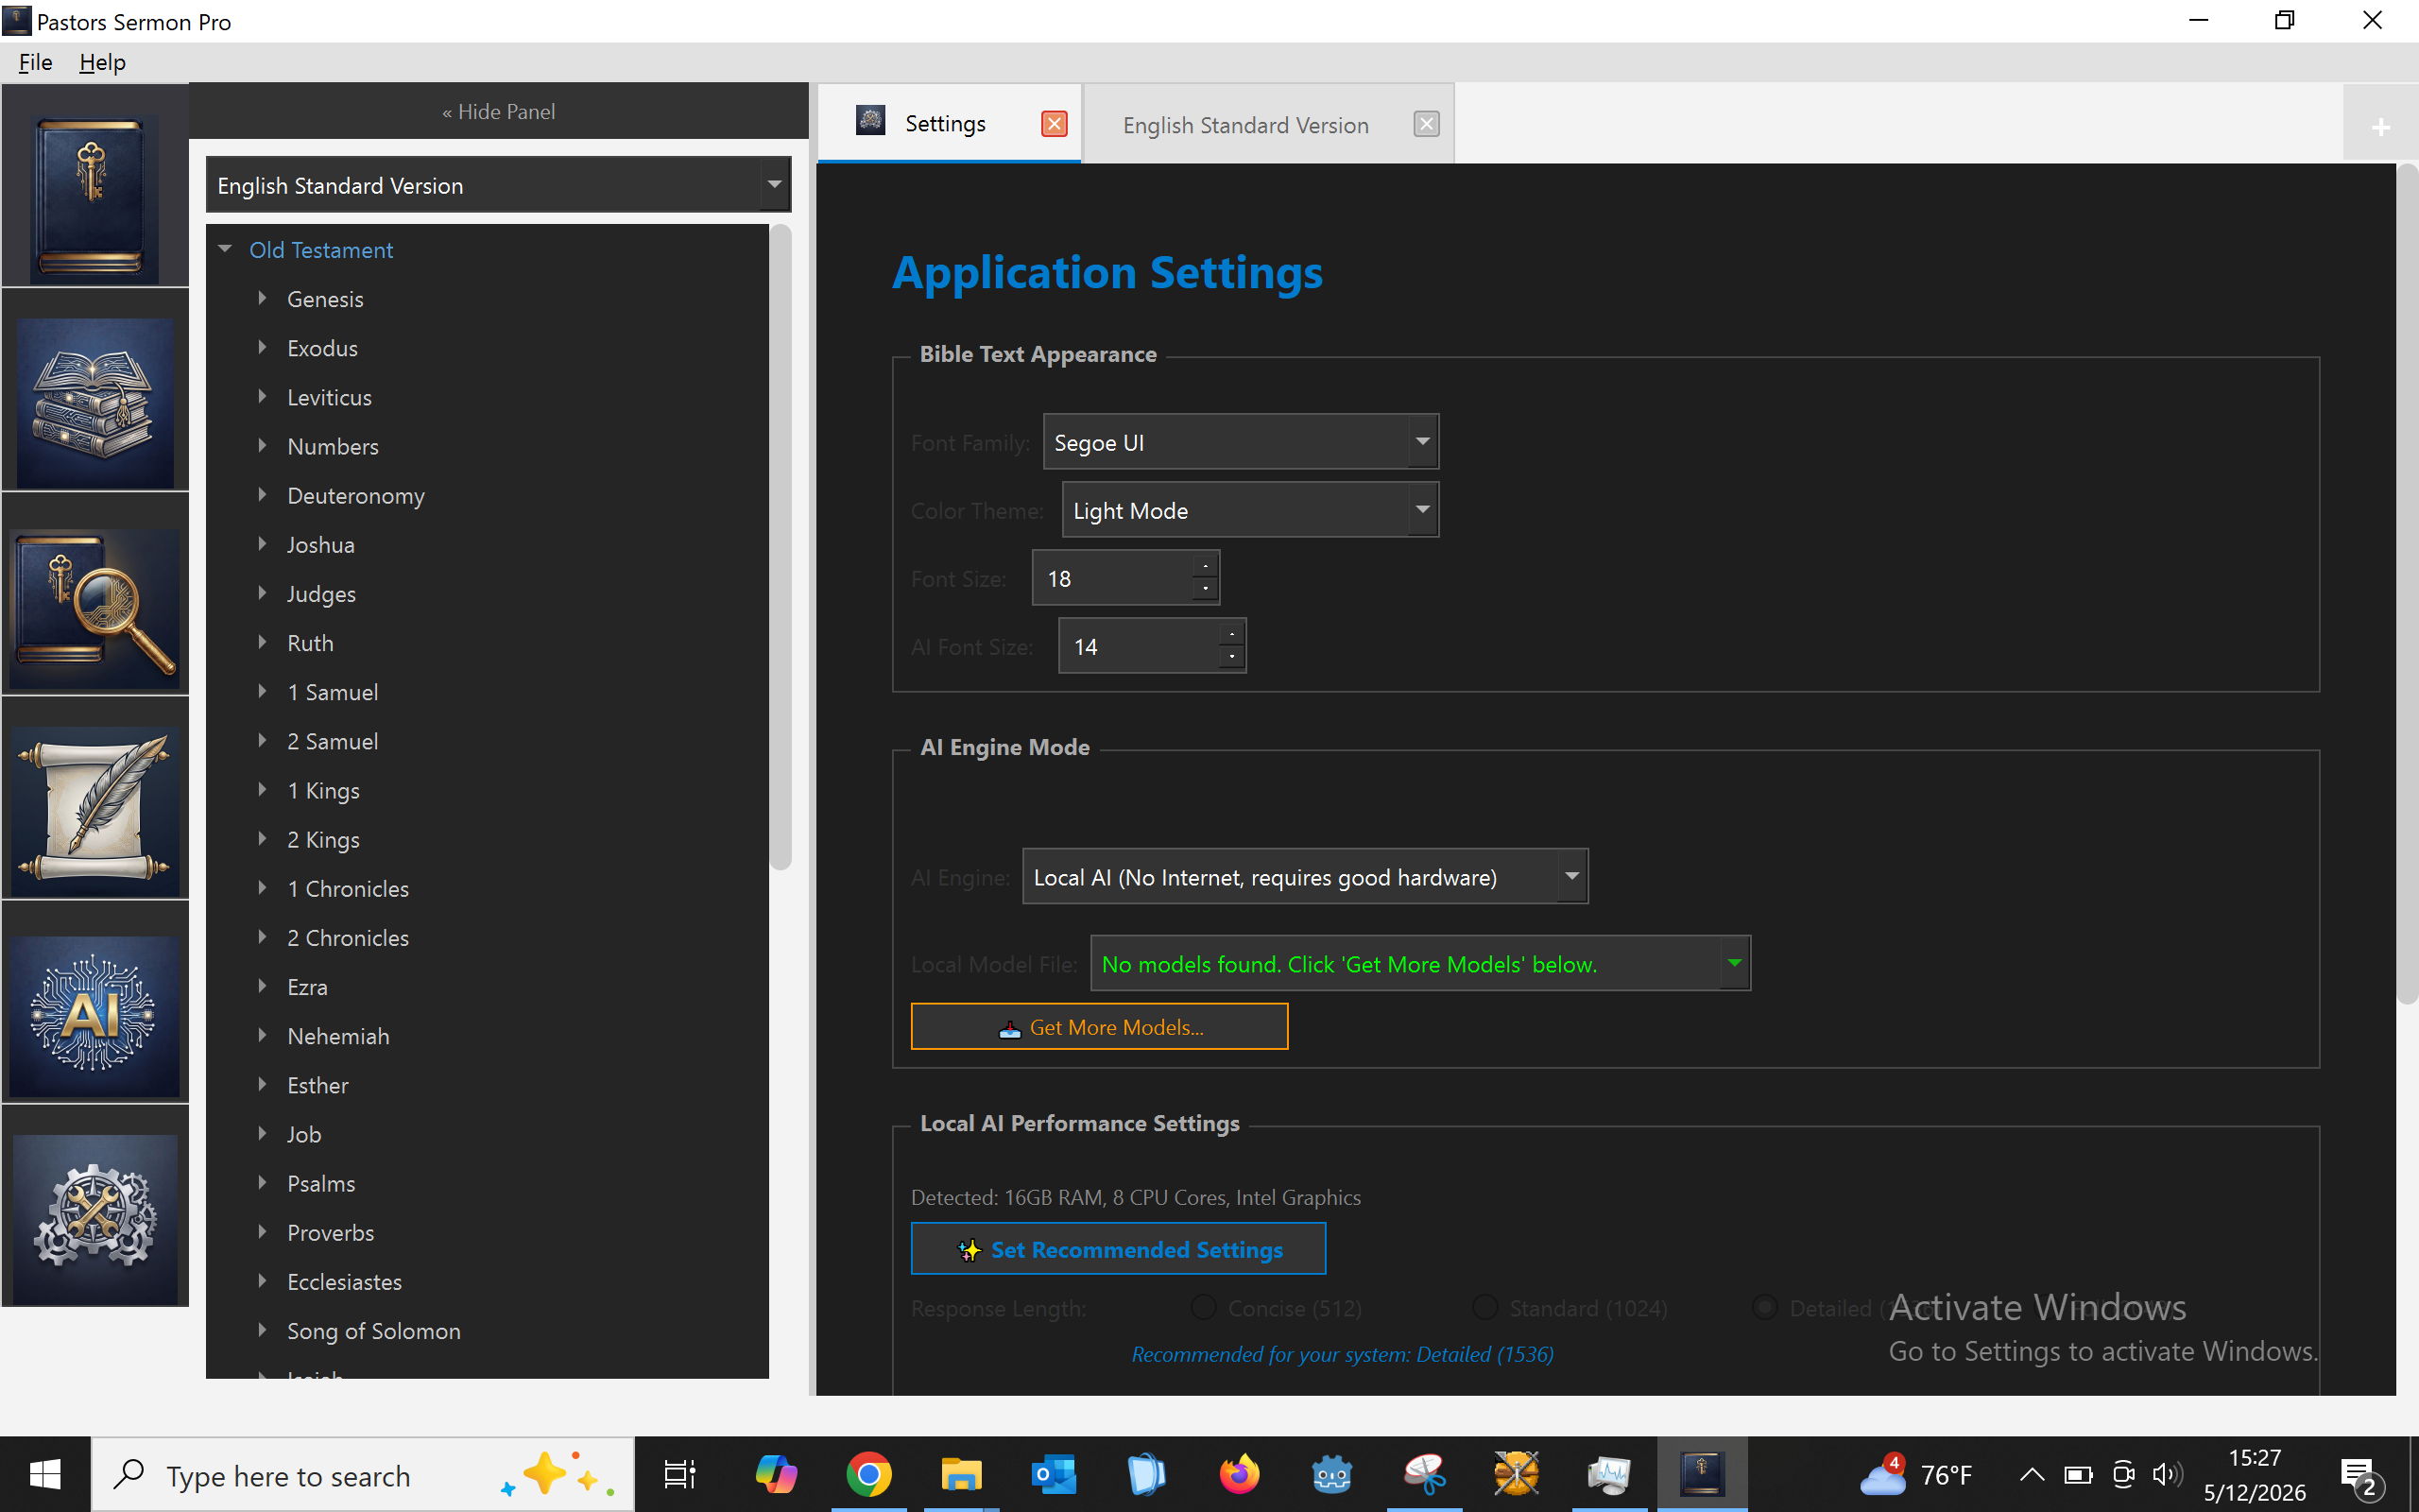Open the Font Family dropdown
Viewport: 2419px width, 1512px height.
[x=1241, y=442]
